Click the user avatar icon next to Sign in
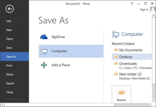This screenshot has width=156, height=107. tap(153, 10)
